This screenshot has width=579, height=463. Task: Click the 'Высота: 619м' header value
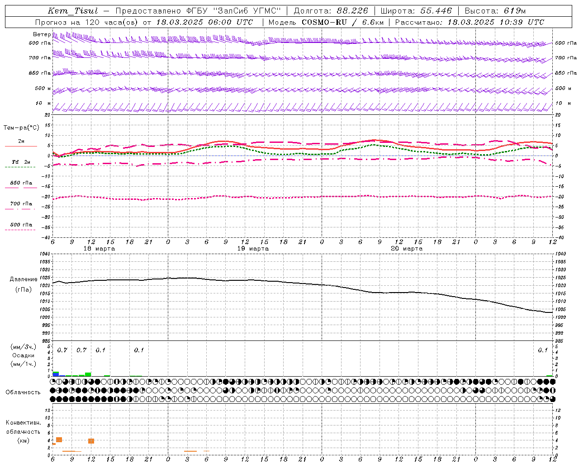(x=495, y=11)
